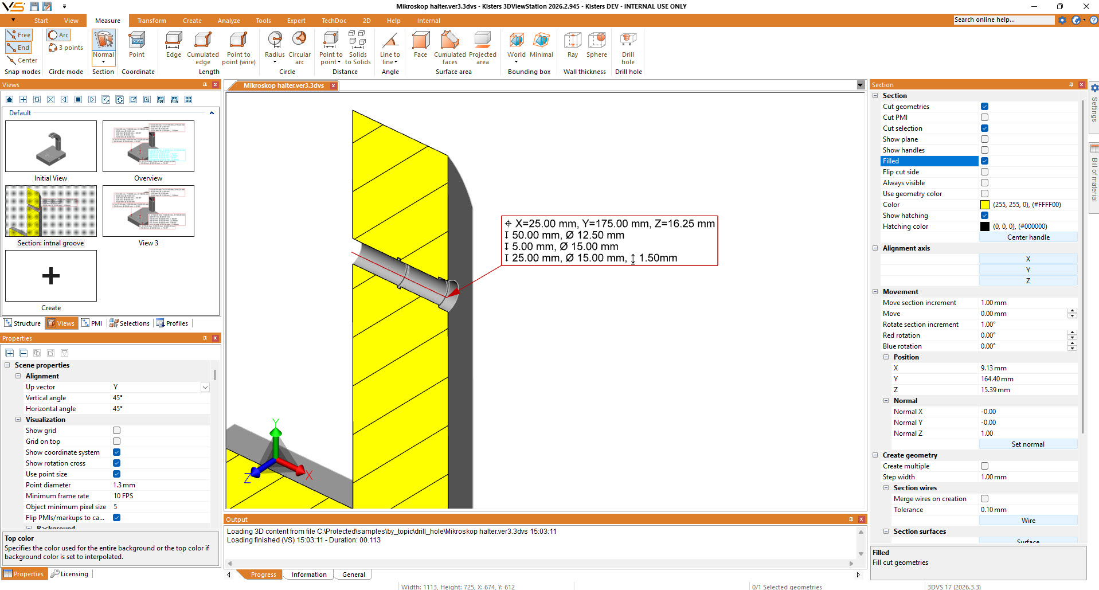Uncheck the Cut geometries option
Screen dimensions: 1099x590
(x=984, y=107)
